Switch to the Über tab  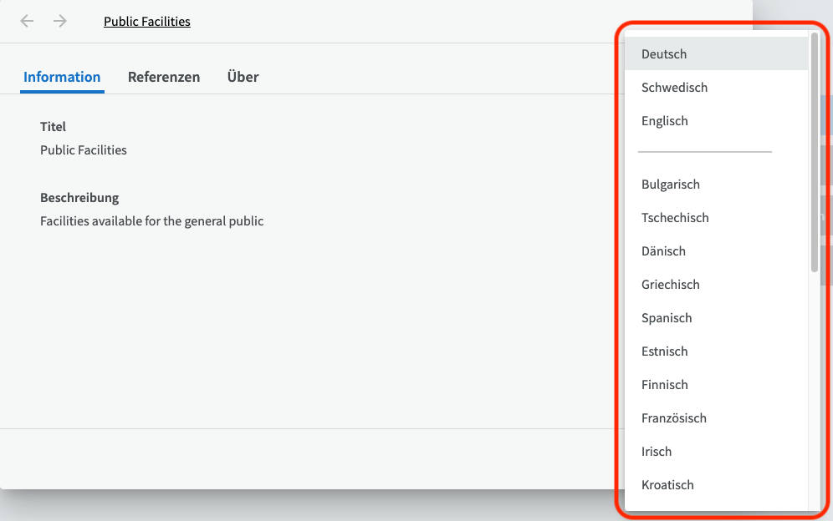pos(243,77)
